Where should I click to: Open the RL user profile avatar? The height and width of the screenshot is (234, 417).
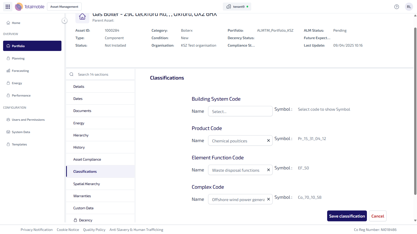click(409, 7)
